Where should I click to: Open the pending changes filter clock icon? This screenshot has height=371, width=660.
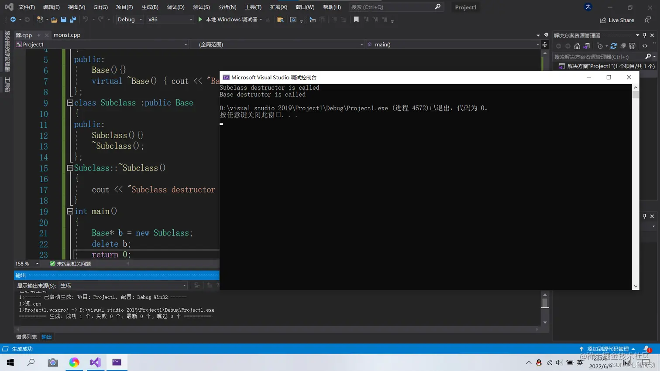(x=600, y=46)
